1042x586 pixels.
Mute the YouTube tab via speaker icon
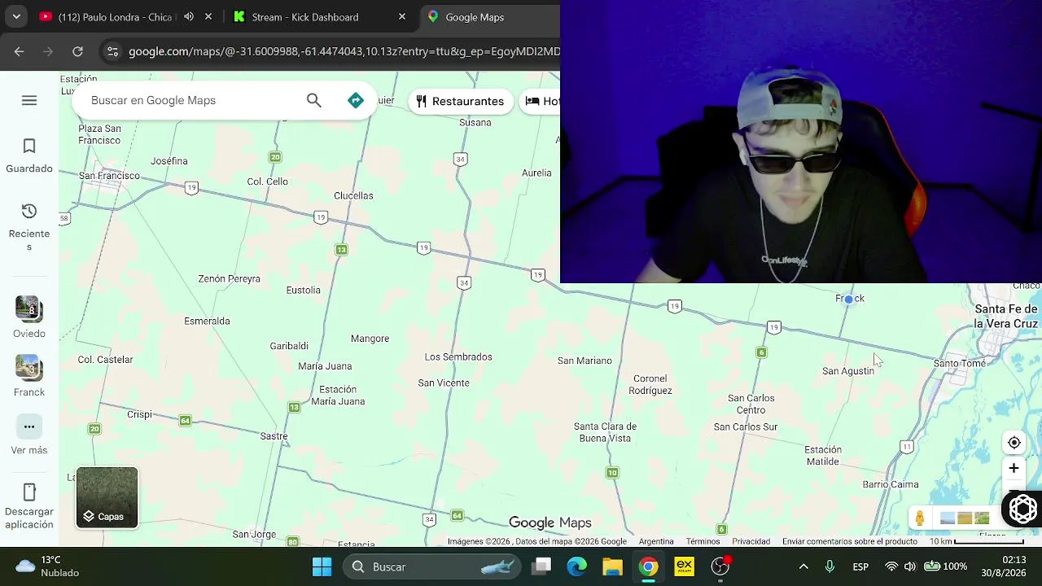pyautogui.click(x=189, y=16)
